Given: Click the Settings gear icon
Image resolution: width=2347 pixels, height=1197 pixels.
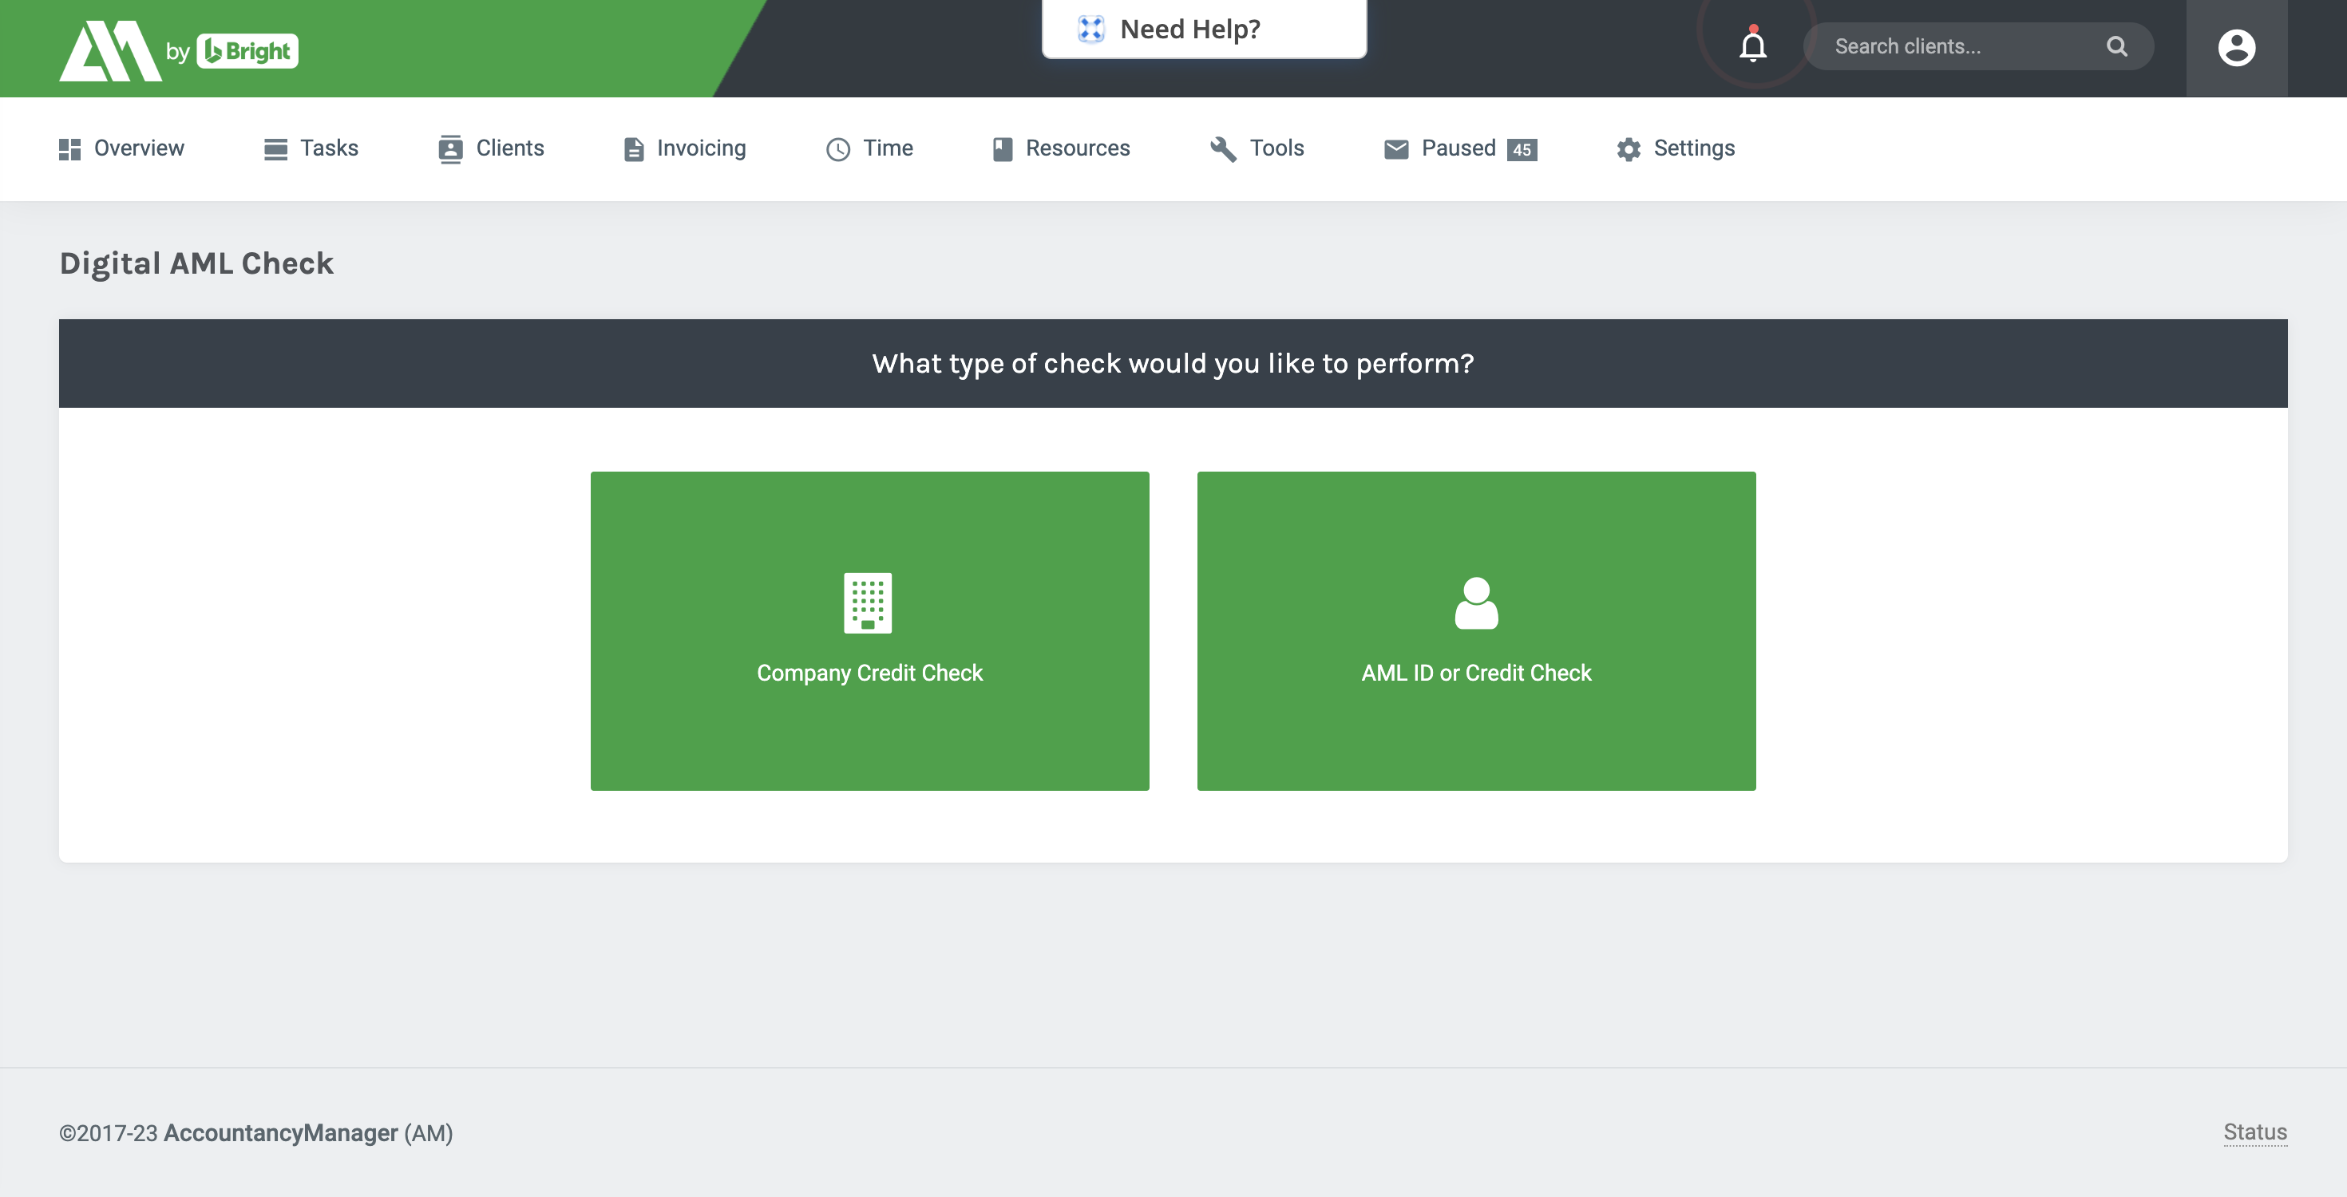Looking at the screenshot, I should pos(1629,148).
